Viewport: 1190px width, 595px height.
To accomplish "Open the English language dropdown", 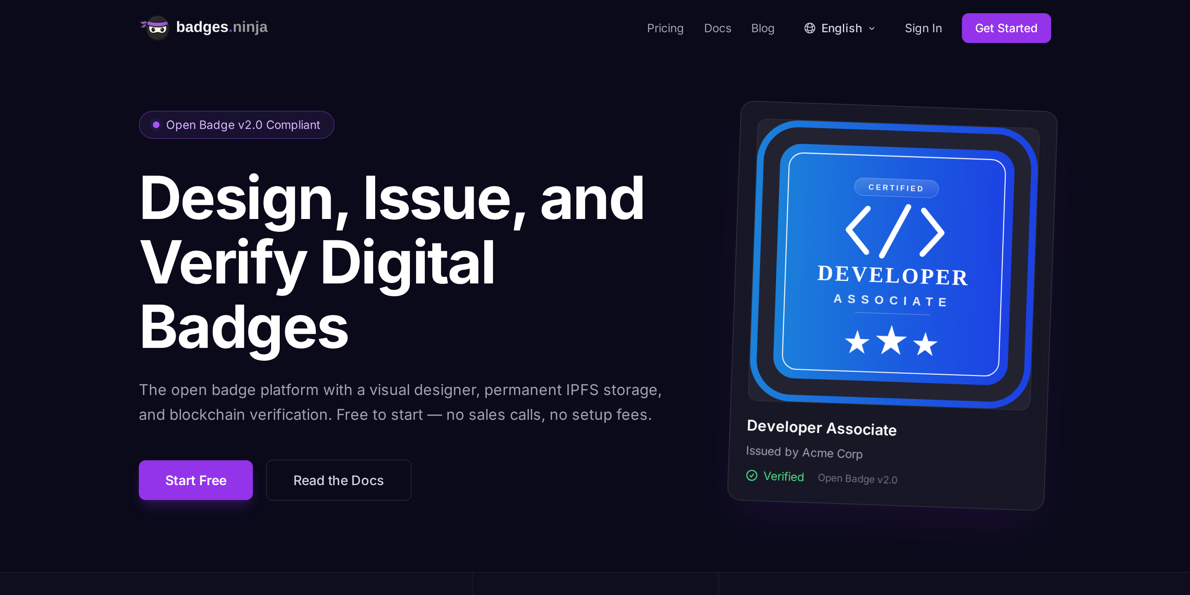I will pyautogui.click(x=841, y=28).
